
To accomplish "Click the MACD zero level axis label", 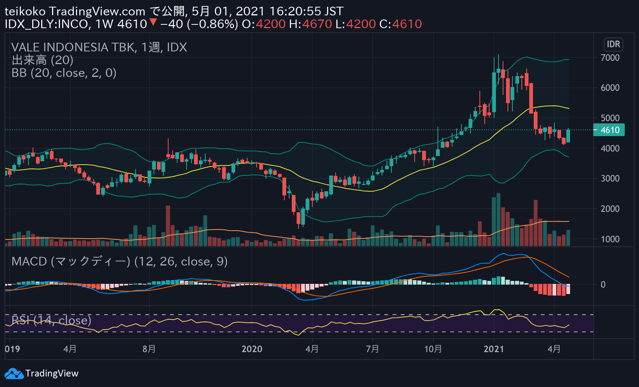I will (x=603, y=285).
